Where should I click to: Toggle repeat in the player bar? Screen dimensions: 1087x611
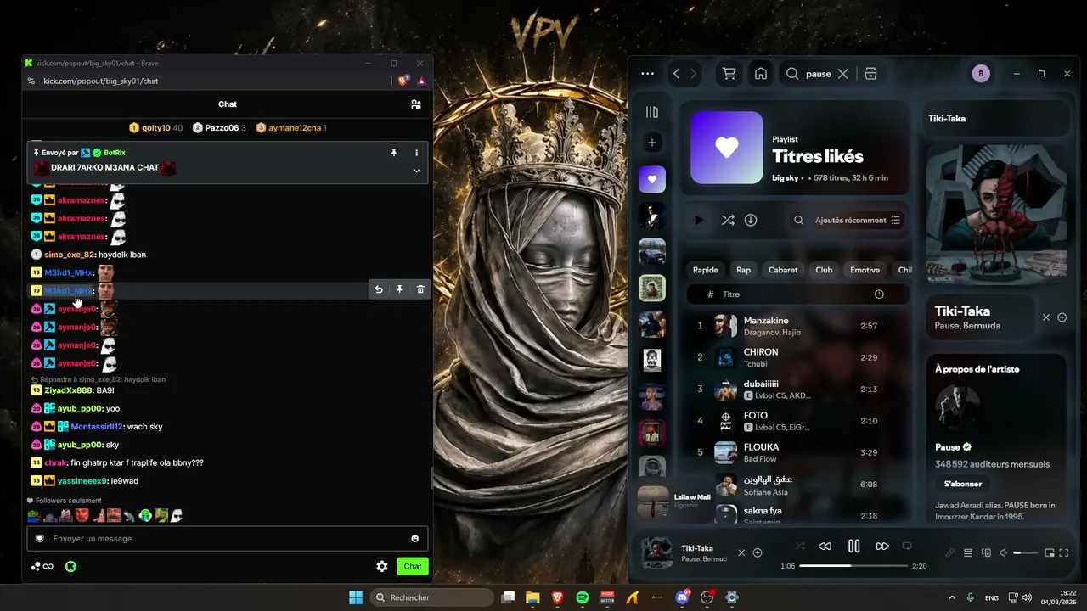click(907, 547)
